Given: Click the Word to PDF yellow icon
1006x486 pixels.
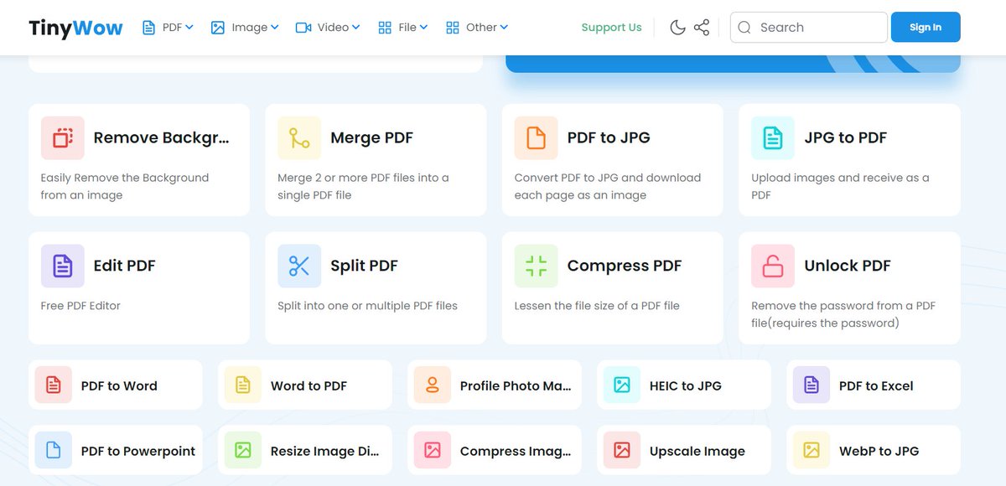Looking at the screenshot, I should [243, 385].
